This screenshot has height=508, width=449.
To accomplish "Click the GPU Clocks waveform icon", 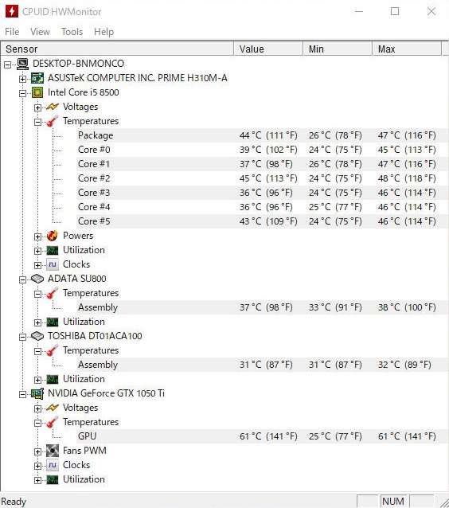I will pos(53,465).
